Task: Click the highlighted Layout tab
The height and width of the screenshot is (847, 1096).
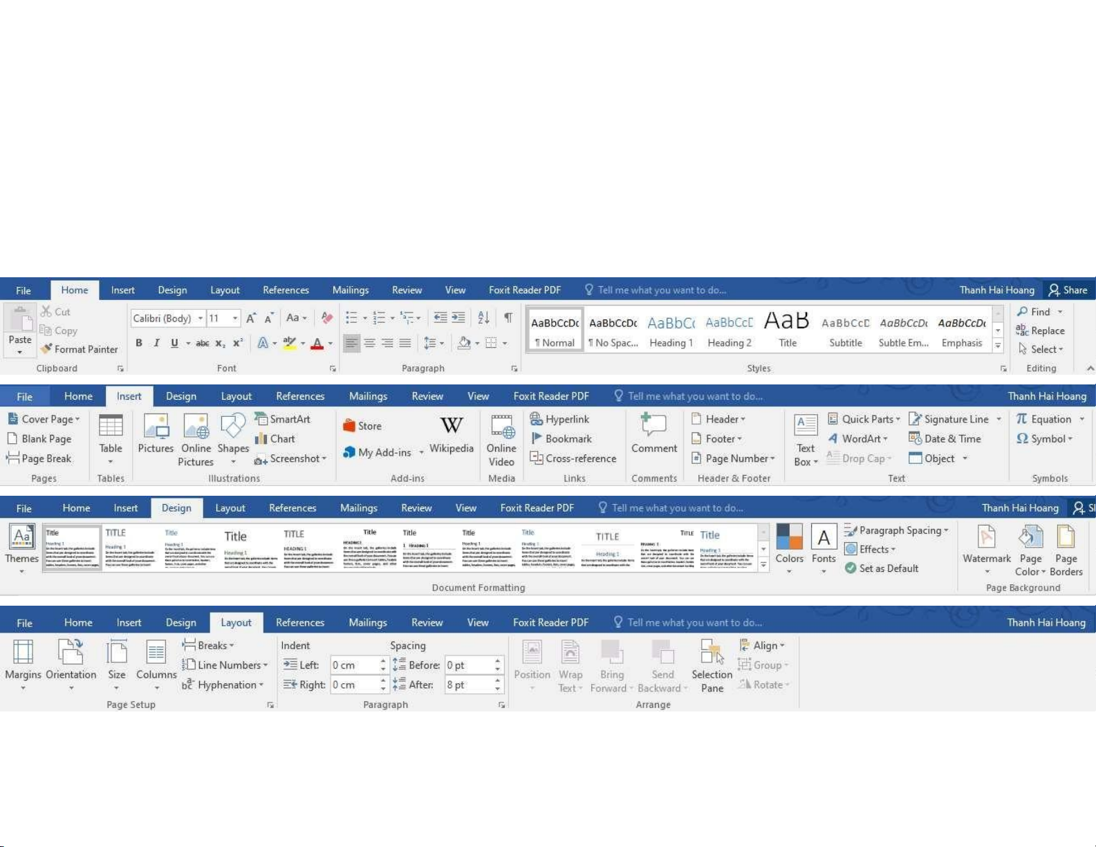Action: pyautogui.click(x=236, y=622)
